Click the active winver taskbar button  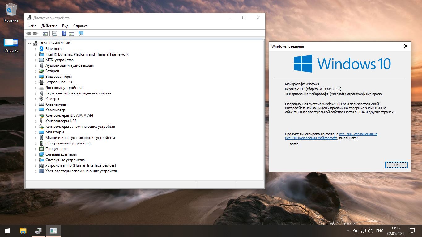point(53,231)
